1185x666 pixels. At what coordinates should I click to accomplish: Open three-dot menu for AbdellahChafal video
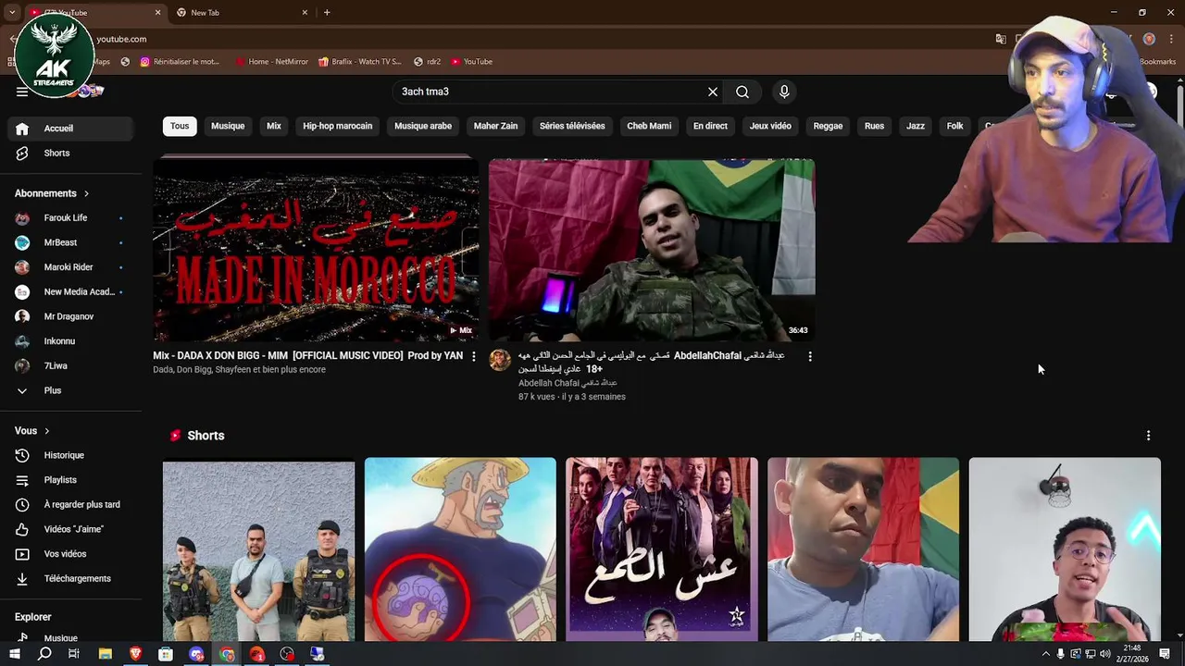[x=810, y=356]
